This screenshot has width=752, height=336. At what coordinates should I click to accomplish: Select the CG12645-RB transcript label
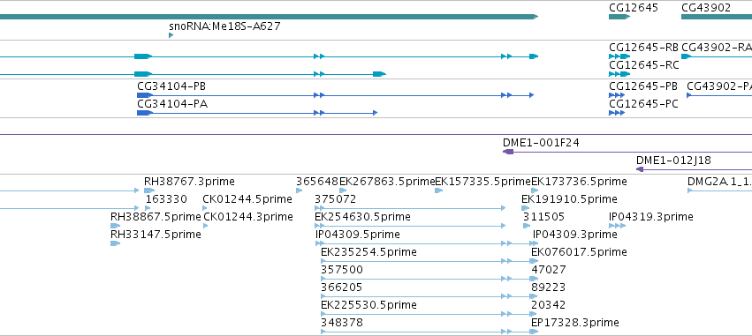click(x=643, y=48)
